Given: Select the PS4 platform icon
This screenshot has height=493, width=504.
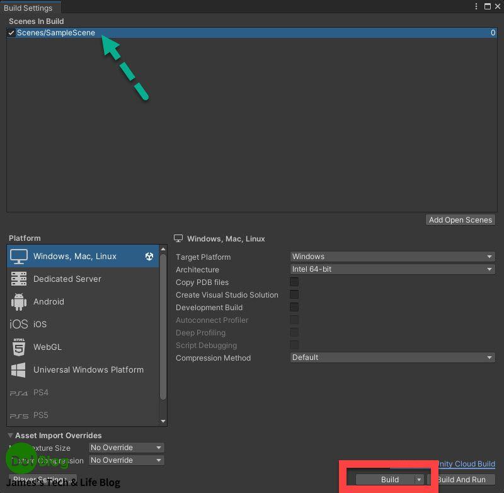Looking at the screenshot, I should coord(19,392).
